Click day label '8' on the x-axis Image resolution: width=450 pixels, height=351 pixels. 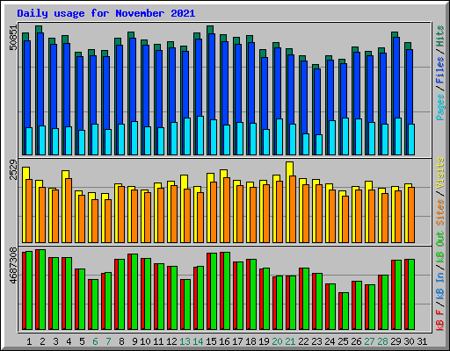121,341
